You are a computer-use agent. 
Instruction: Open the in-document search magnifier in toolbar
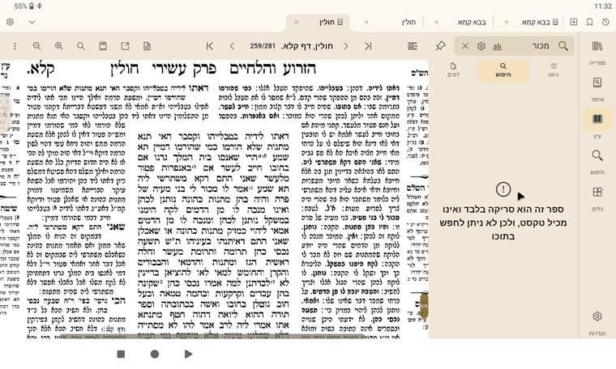point(81,46)
